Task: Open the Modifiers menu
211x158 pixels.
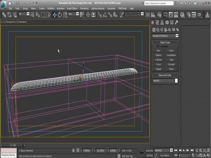Action: point(51,8)
